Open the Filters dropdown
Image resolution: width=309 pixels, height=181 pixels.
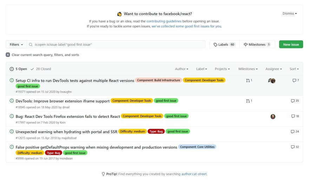tap(17, 45)
